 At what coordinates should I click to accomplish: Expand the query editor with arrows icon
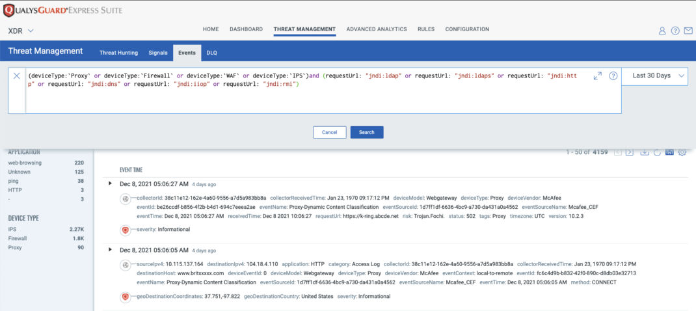click(598, 76)
